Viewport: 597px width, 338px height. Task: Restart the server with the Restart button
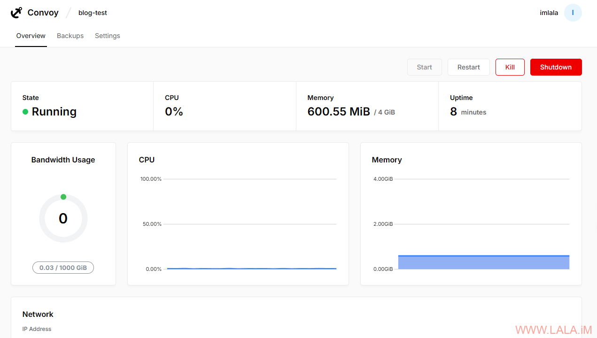tap(468, 67)
